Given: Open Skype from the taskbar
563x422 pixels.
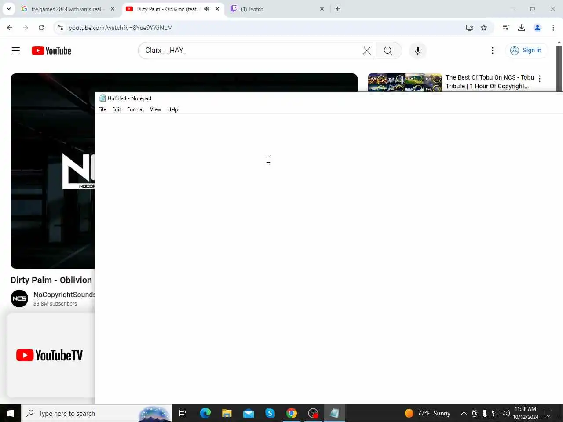Looking at the screenshot, I should click(270, 413).
